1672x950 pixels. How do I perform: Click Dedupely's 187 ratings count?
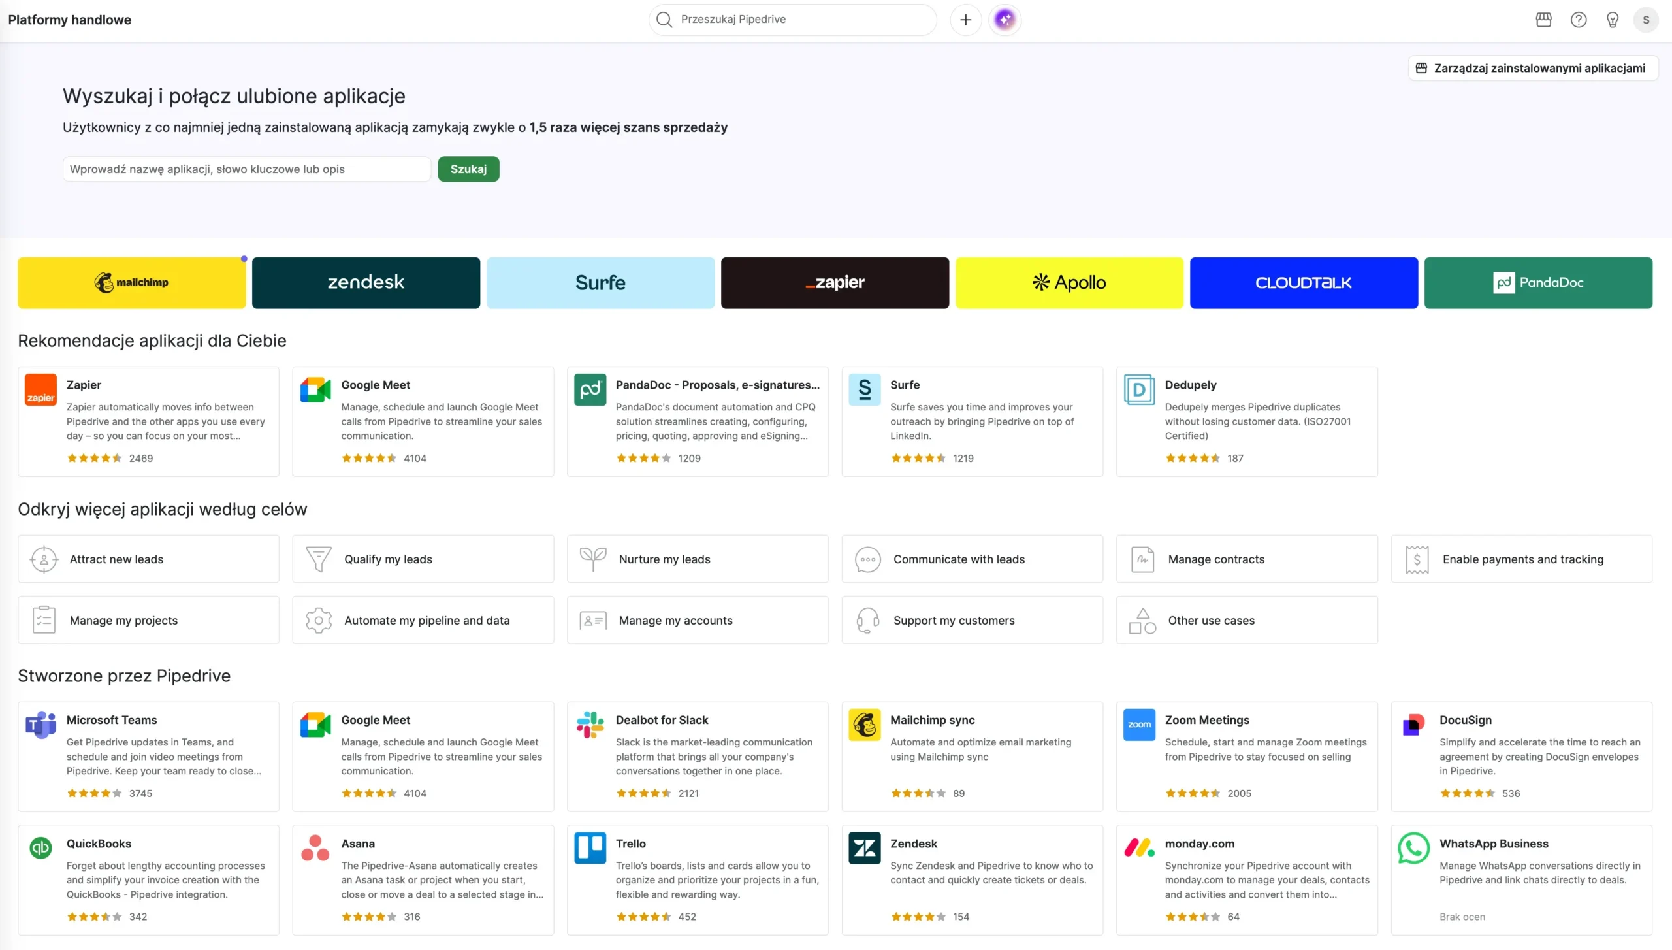coord(1235,459)
